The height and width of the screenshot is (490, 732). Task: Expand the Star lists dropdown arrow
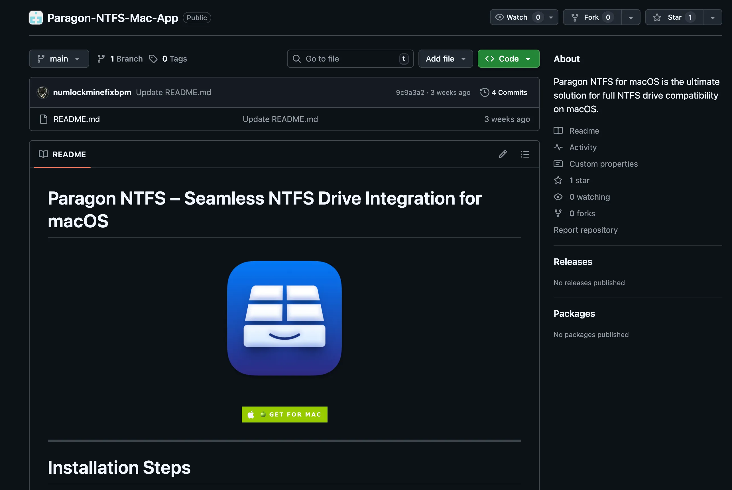coord(712,18)
